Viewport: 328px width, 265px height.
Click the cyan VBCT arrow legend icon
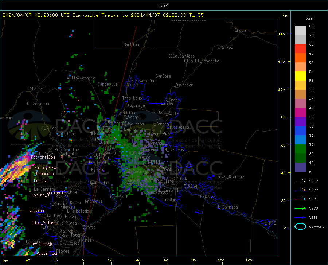[x=300, y=199]
